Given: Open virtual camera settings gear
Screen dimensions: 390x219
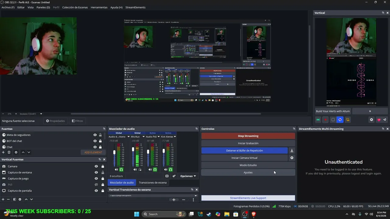Looking at the screenshot, I should (292, 158).
